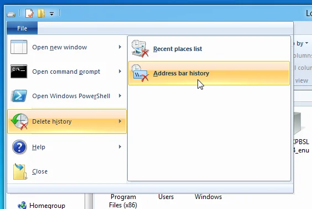Image resolution: width=312 pixels, height=209 pixels.
Task: Click the Properties quick access icon
Action: [29, 13]
